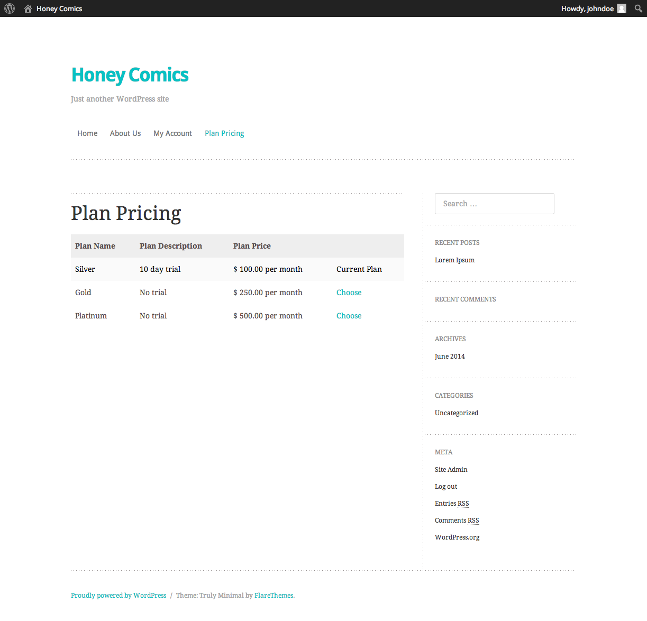Open My Account menu item
This screenshot has width=647, height=621.
(x=172, y=133)
